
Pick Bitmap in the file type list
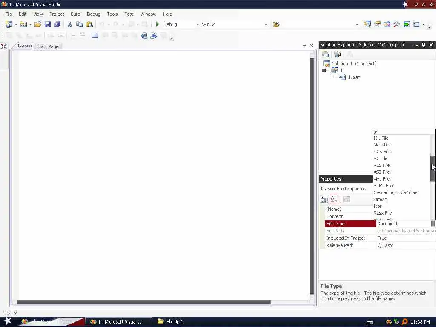pyautogui.click(x=402, y=199)
